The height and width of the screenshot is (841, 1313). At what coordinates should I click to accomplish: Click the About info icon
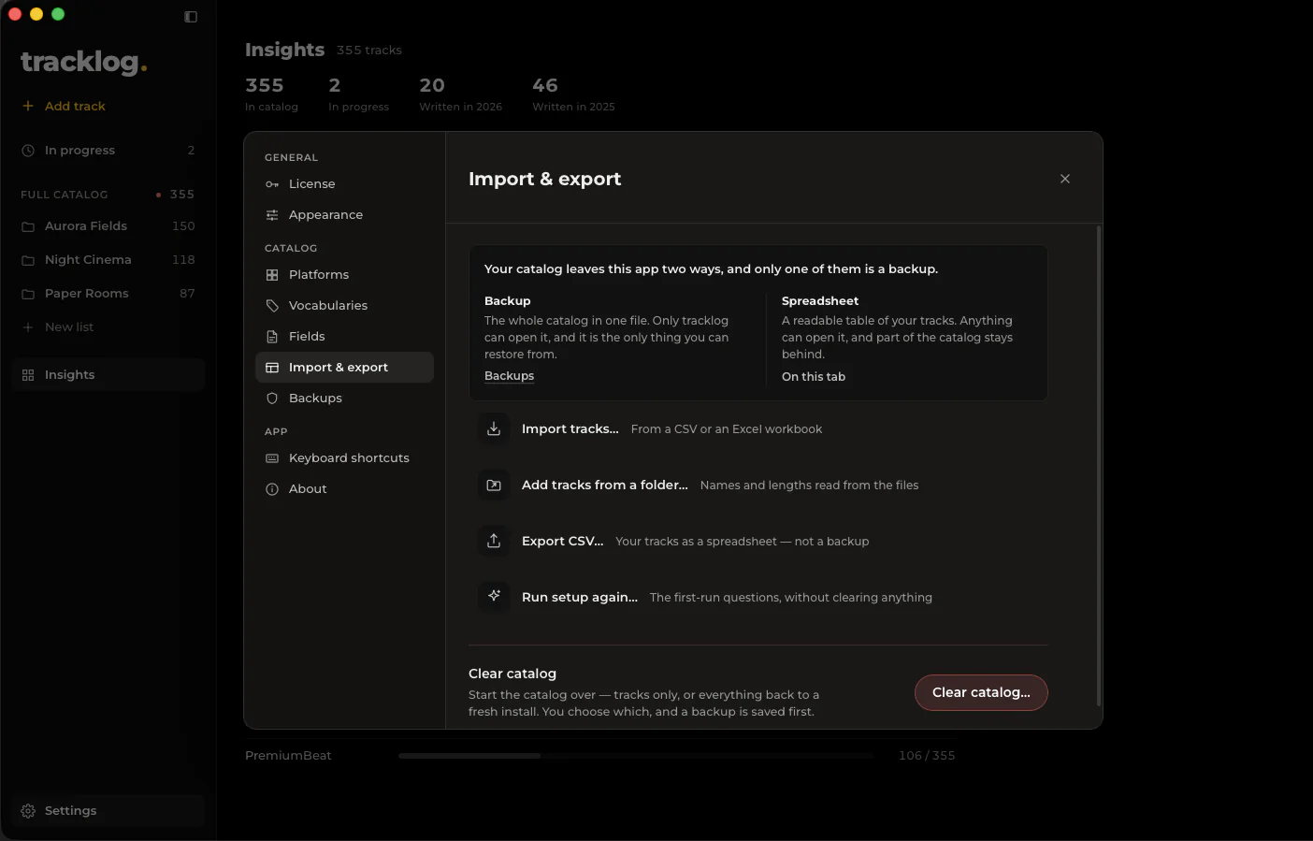(x=272, y=489)
